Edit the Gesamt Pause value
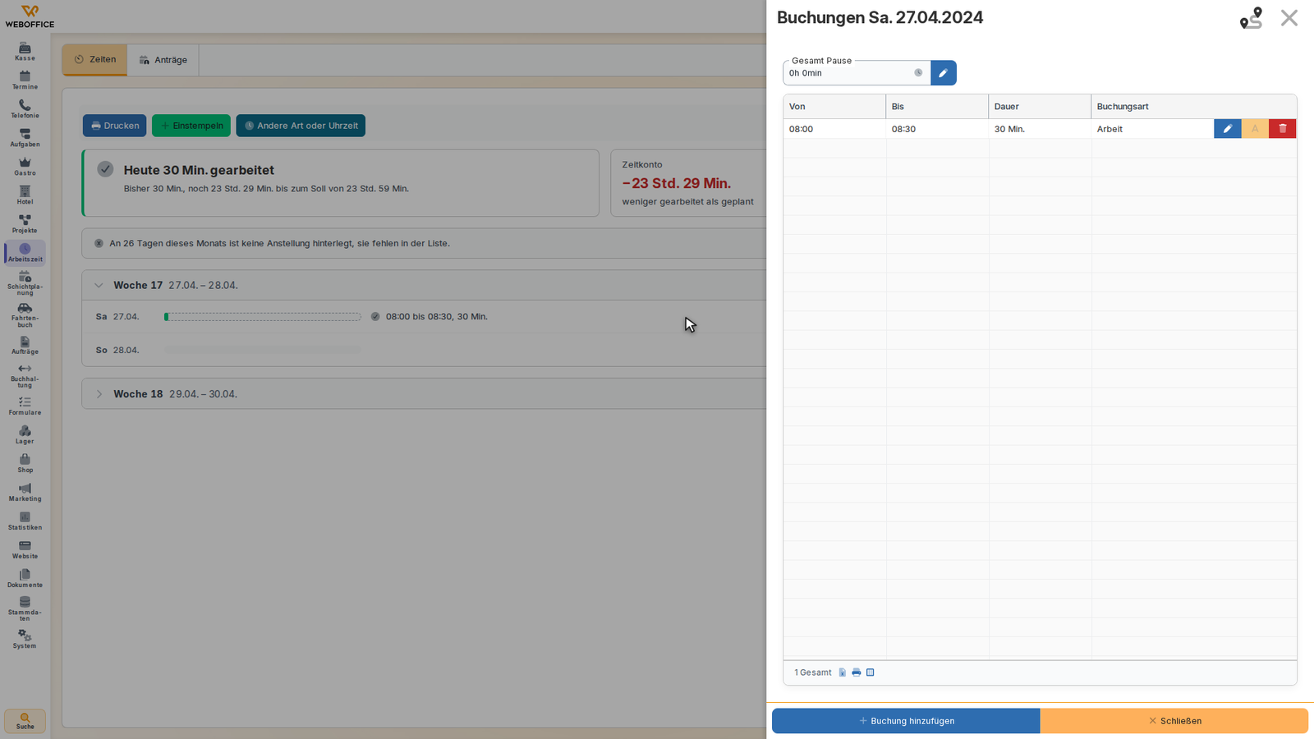This screenshot has width=1314, height=739. click(x=943, y=73)
